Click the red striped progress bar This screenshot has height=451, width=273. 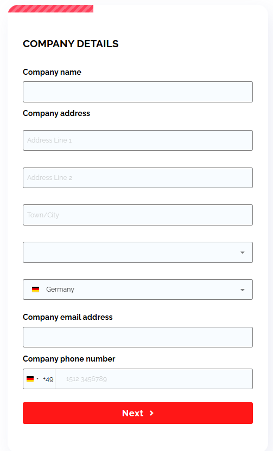50,9
